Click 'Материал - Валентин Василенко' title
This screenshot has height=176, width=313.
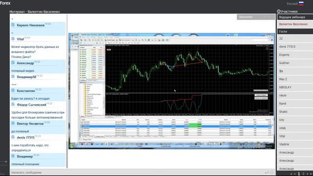pyautogui.click(x=35, y=12)
